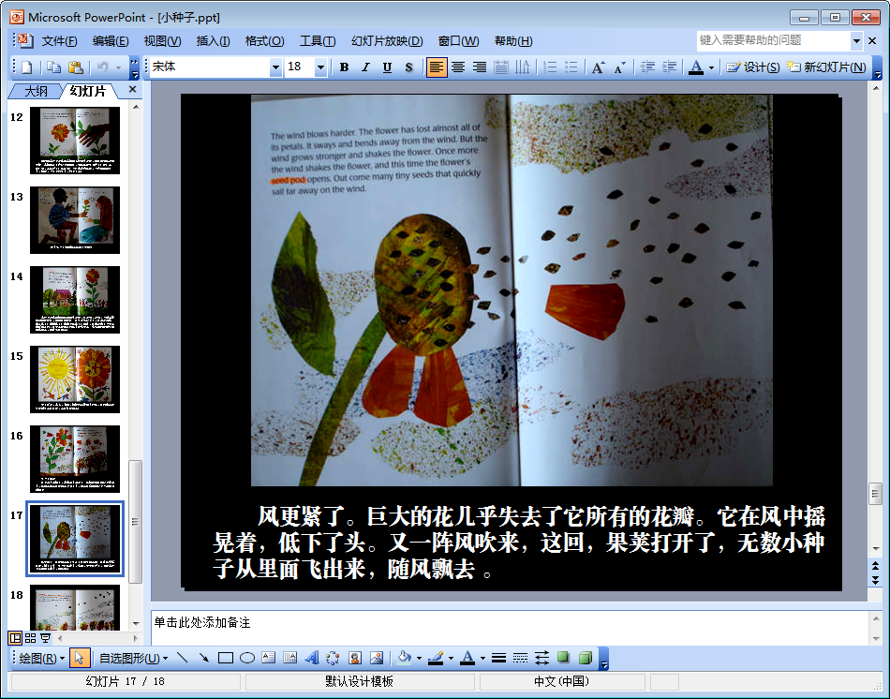Open the 设计 design pane
The width and height of the screenshot is (890, 699).
click(x=752, y=67)
